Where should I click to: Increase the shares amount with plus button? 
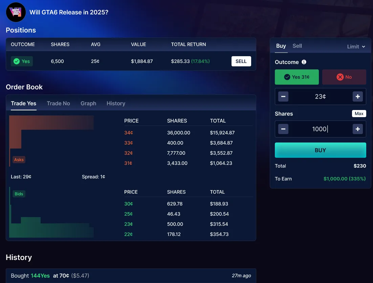pos(357,129)
